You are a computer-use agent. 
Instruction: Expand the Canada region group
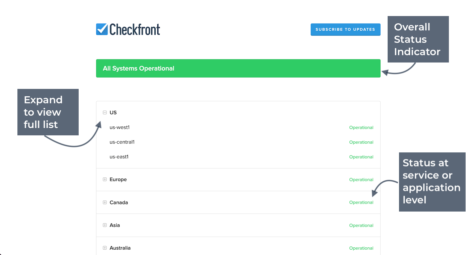(x=105, y=203)
